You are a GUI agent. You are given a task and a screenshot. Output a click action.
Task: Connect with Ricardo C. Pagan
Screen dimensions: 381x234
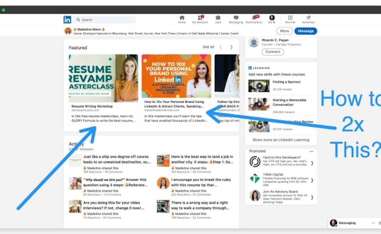point(273,52)
